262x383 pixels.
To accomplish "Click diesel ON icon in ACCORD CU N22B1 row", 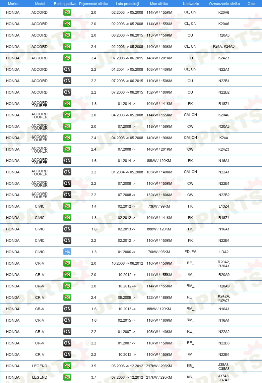I will pyautogui.click(x=67, y=80).
